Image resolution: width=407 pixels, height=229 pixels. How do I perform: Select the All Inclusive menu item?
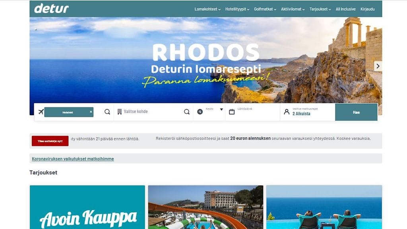point(345,9)
